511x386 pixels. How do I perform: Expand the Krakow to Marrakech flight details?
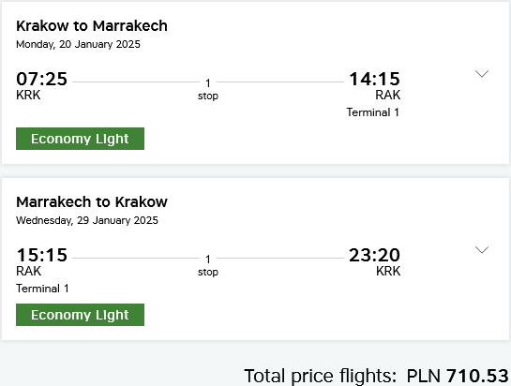(x=482, y=74)
